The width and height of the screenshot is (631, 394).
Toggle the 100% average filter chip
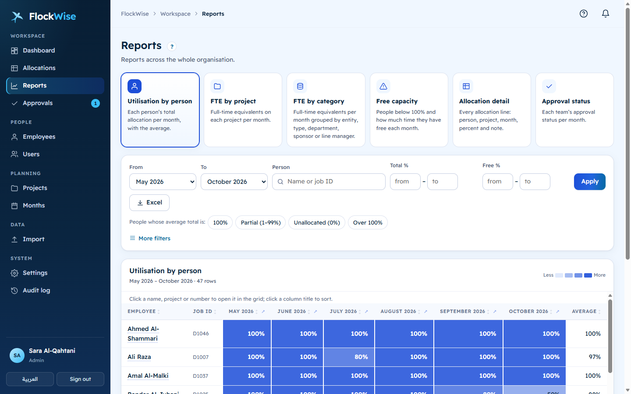click(220, 223)
